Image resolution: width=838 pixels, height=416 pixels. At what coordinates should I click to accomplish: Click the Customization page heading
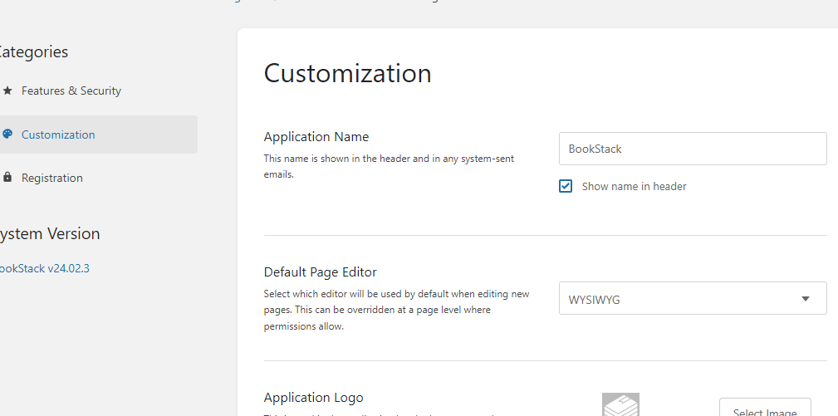point(347,73)
